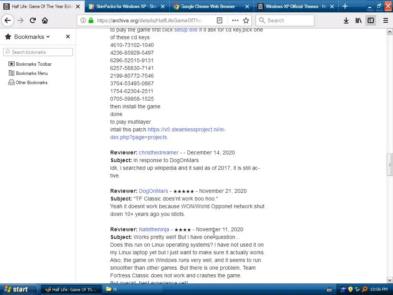Open the Windows XP Start menu
The image size is (393, 295).
tap(17, 289)
